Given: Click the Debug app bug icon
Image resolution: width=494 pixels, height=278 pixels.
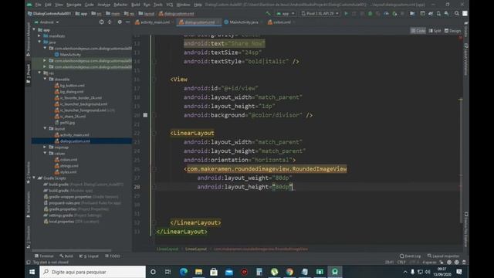Looking at the screenshot, I should [x=370, y=14].
